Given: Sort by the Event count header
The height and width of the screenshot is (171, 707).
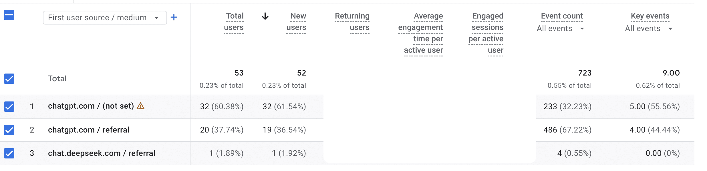Looking at the screenshot, I should point(562,16).
